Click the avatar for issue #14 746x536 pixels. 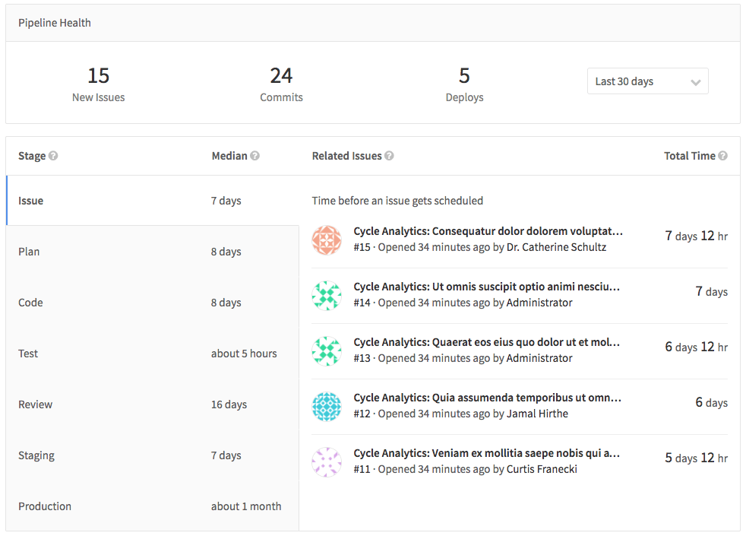point(327,294)
